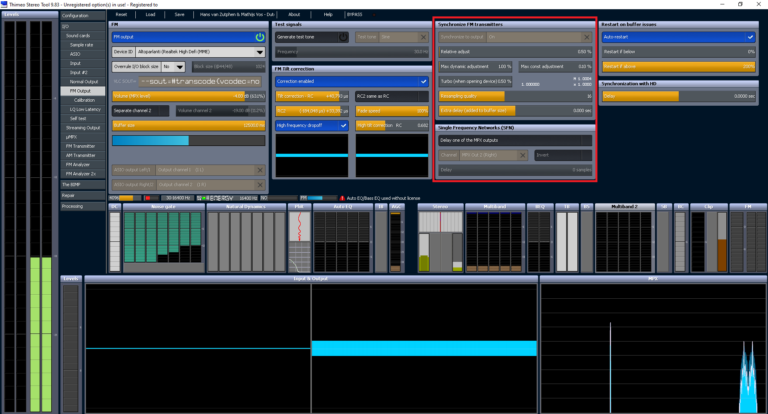This screenshot has width=768, height=414.
Task: Click the red license warning icon
Action: click(x=342, y=198)
